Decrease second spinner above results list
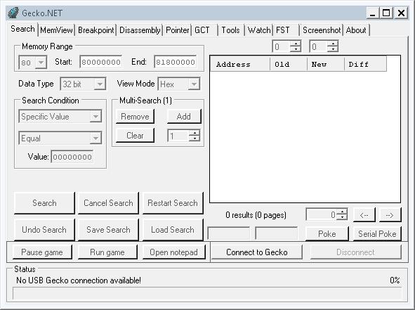This screenshot has height=310, width=415. pos(333,49)
